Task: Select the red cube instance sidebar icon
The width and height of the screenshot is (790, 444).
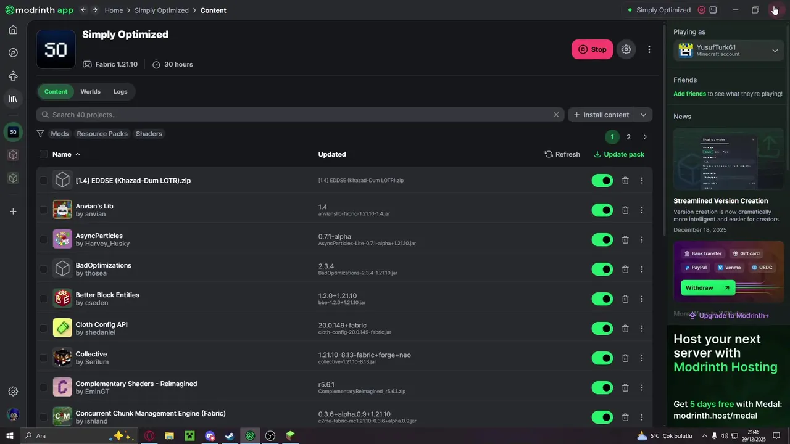Action: coord(13,155)
